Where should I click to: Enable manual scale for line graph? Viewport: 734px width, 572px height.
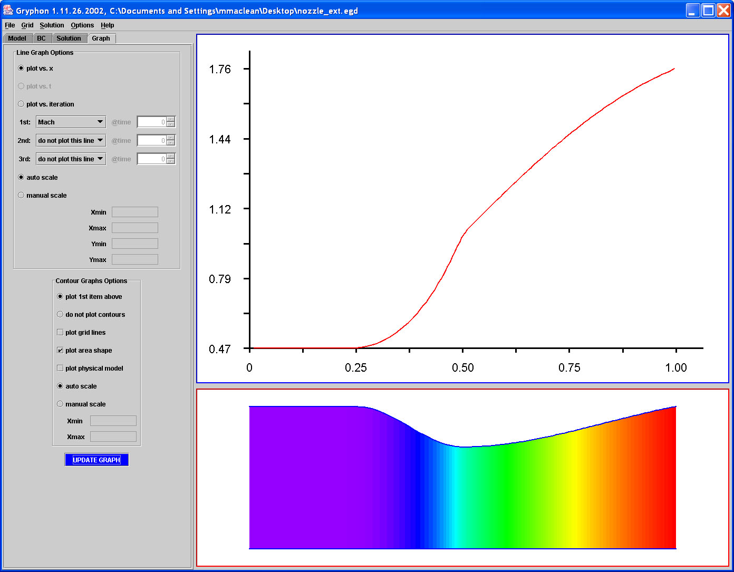point(21,196)
